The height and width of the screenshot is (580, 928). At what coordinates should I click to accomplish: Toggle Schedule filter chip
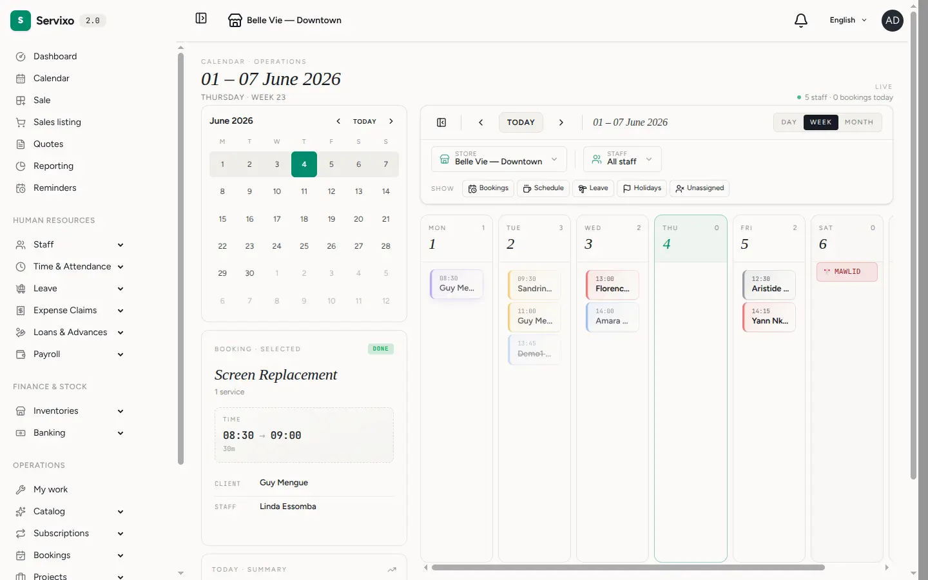pyautogui.click(x=543, y=188)
